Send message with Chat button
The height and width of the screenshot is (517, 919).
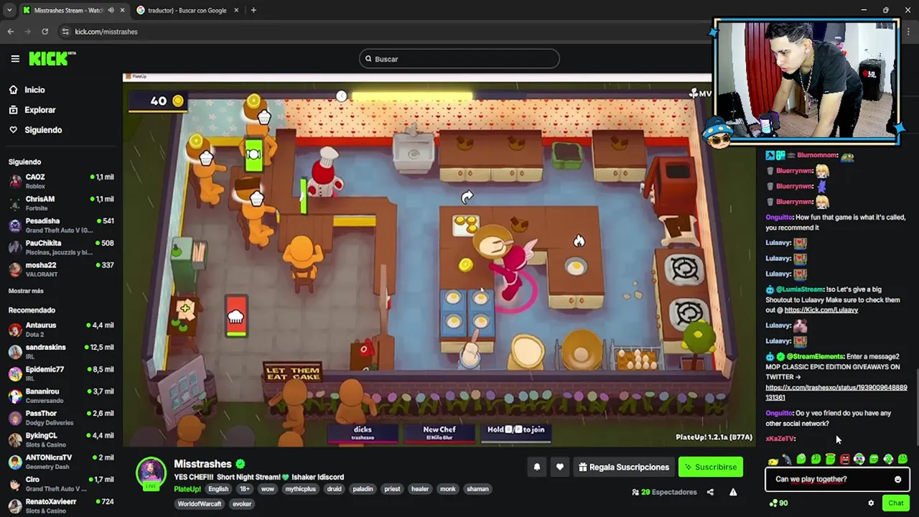click(x=895, y=503)
